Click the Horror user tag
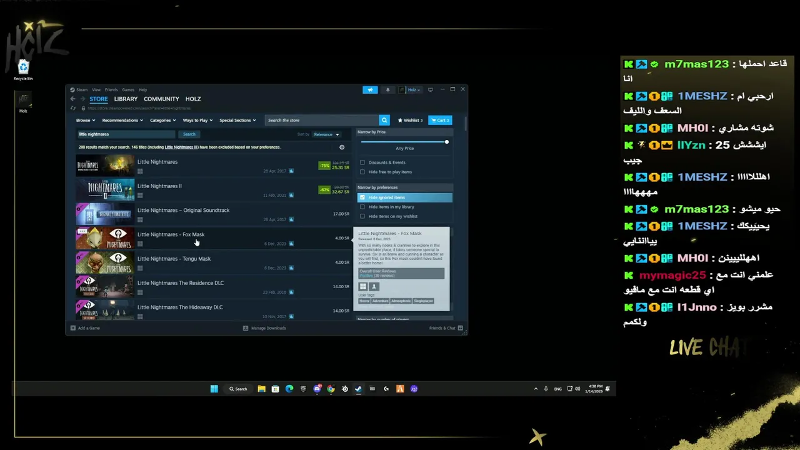 (364, 301)
